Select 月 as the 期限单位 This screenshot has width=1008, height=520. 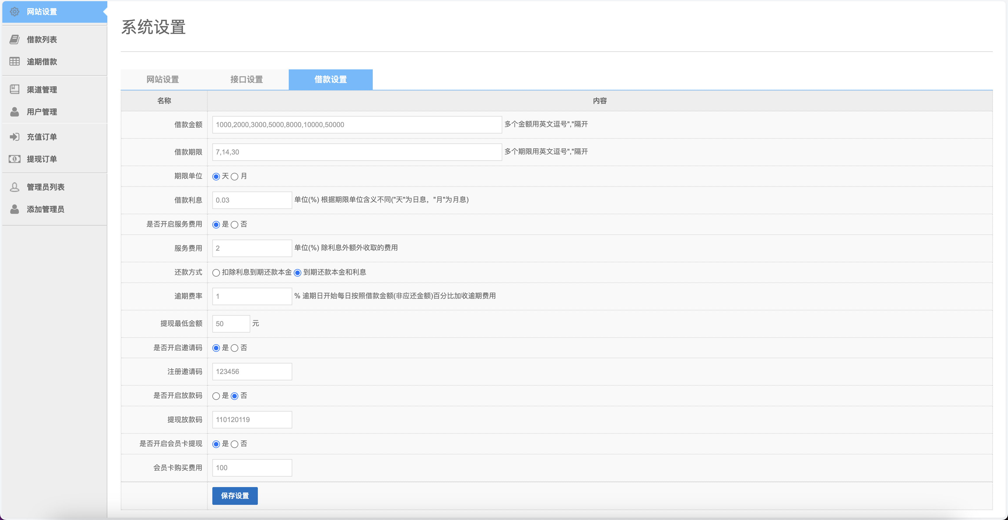click(x=235, y=176)
